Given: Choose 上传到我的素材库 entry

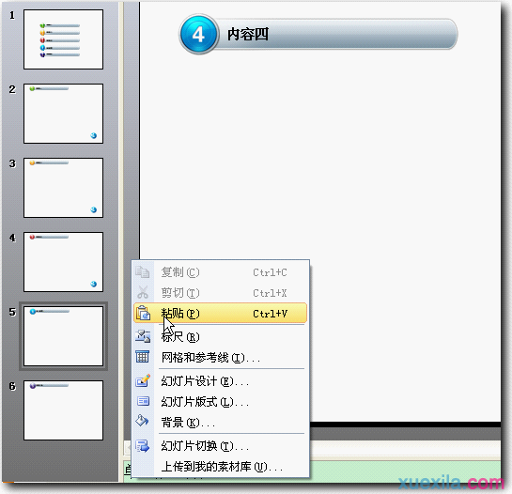Looking at the screenshot, I should tap(221, 467).
